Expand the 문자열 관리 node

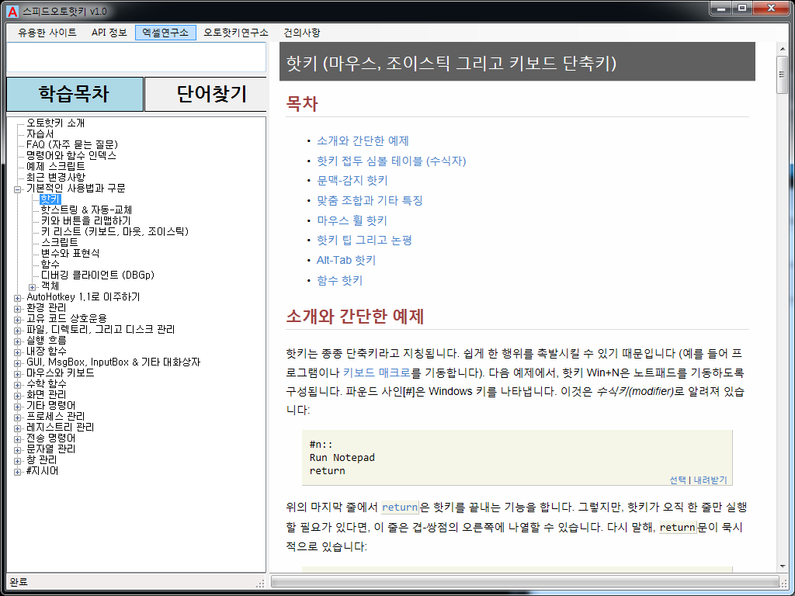(17, 451)
